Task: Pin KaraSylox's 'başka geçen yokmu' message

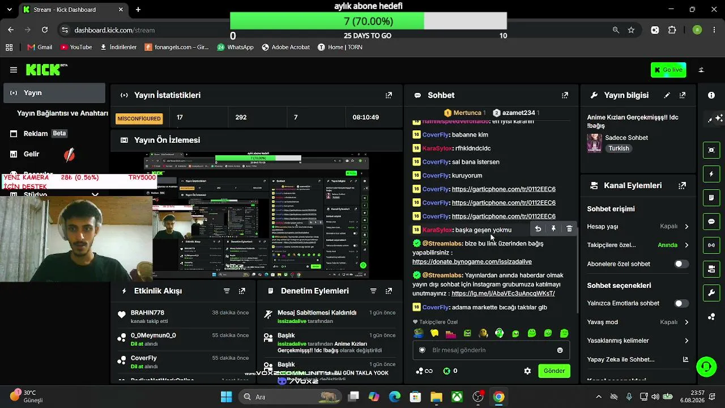Action: 553,229
